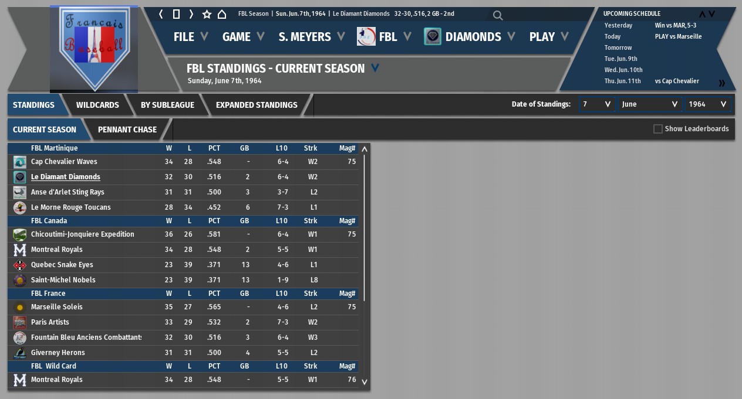Screen dimensions: 742x399
Task: Click the magnifying glass search icon
Action: pos(498,15)
